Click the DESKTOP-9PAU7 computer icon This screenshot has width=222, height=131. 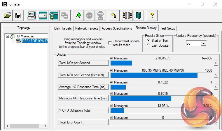point(18,41)
